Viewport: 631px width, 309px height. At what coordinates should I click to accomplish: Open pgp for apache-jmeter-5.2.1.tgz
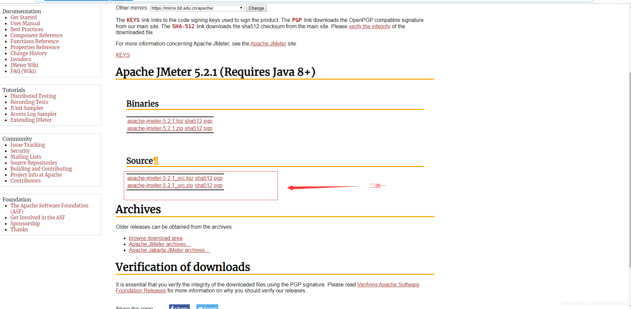(x=208, y=121)
